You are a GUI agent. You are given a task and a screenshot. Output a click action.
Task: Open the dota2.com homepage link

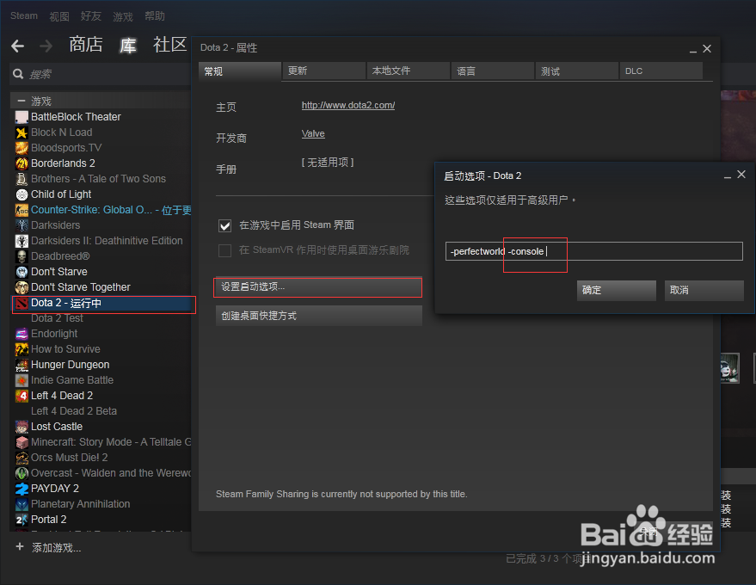click(x=348, y=105)
